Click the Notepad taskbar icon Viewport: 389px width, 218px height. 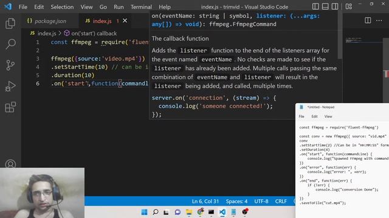[233, 212]
